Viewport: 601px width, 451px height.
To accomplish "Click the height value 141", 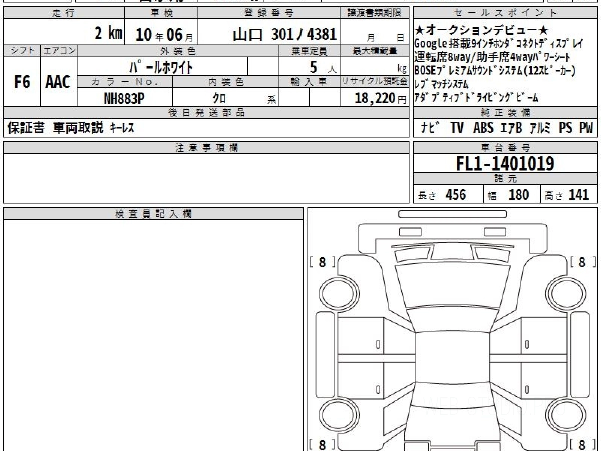I will click(579, 195).
